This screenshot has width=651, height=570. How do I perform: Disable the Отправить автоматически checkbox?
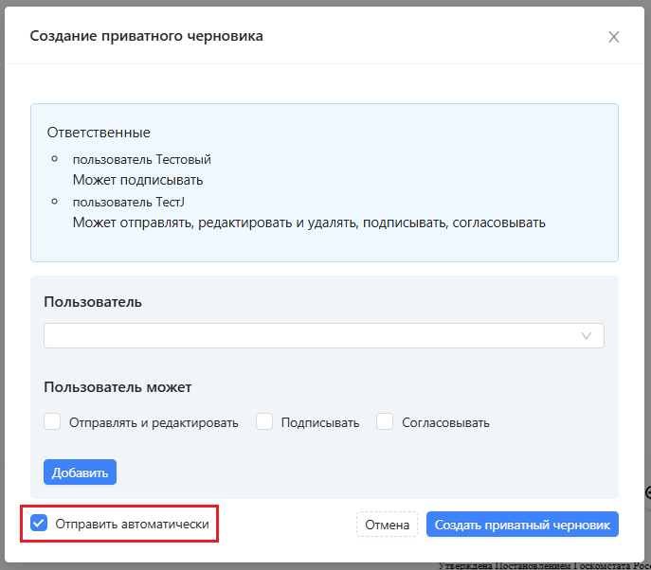coord(39,523)
